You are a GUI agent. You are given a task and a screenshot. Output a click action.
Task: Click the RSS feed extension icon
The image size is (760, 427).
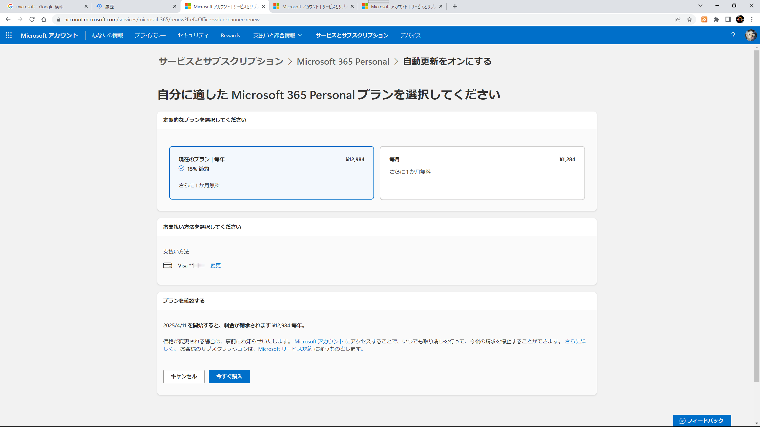pos(704,20)
